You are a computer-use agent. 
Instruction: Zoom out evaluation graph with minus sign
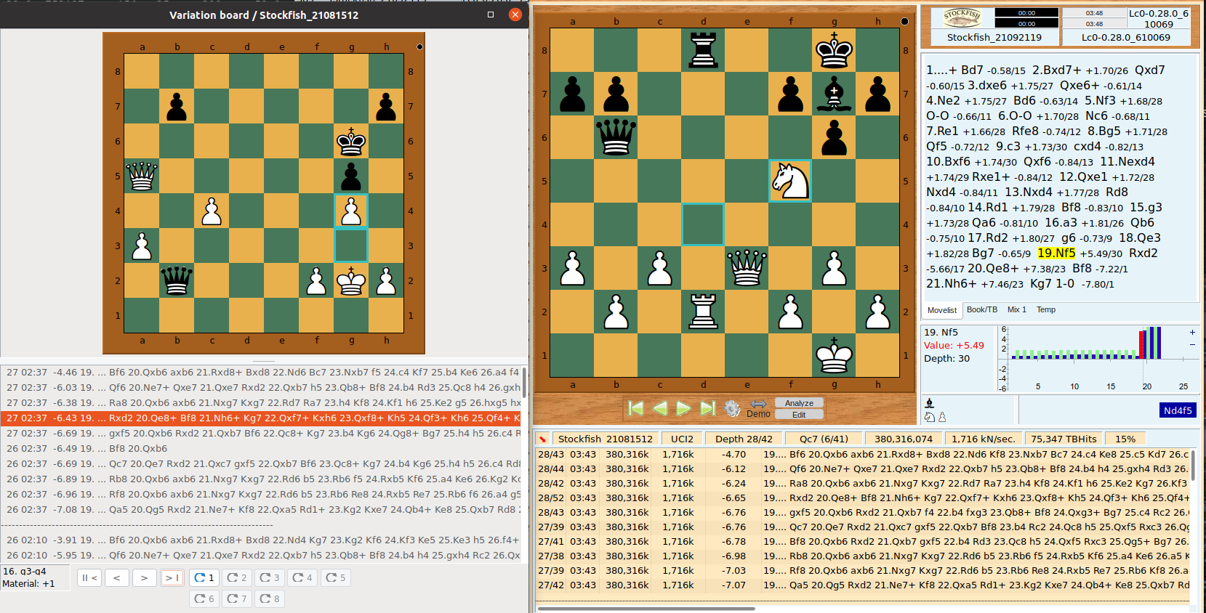tap(1192, 344)
